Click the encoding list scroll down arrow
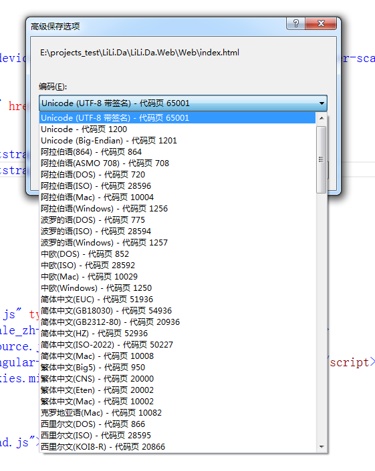Screen dimensions: 375x471 point(322,447)
